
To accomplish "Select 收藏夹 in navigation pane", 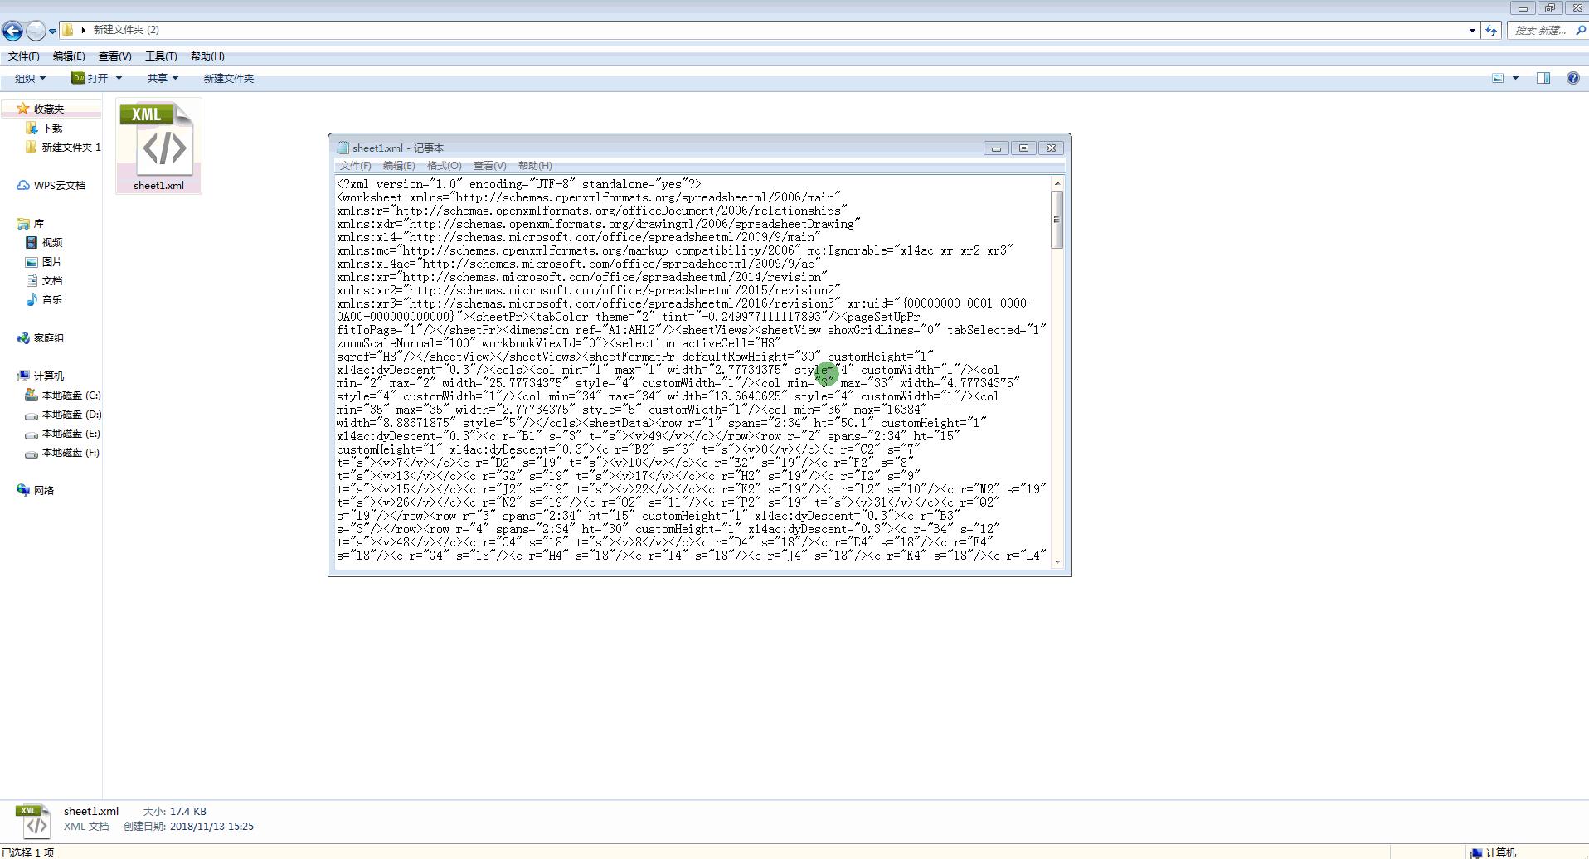I will coord(49,109).
